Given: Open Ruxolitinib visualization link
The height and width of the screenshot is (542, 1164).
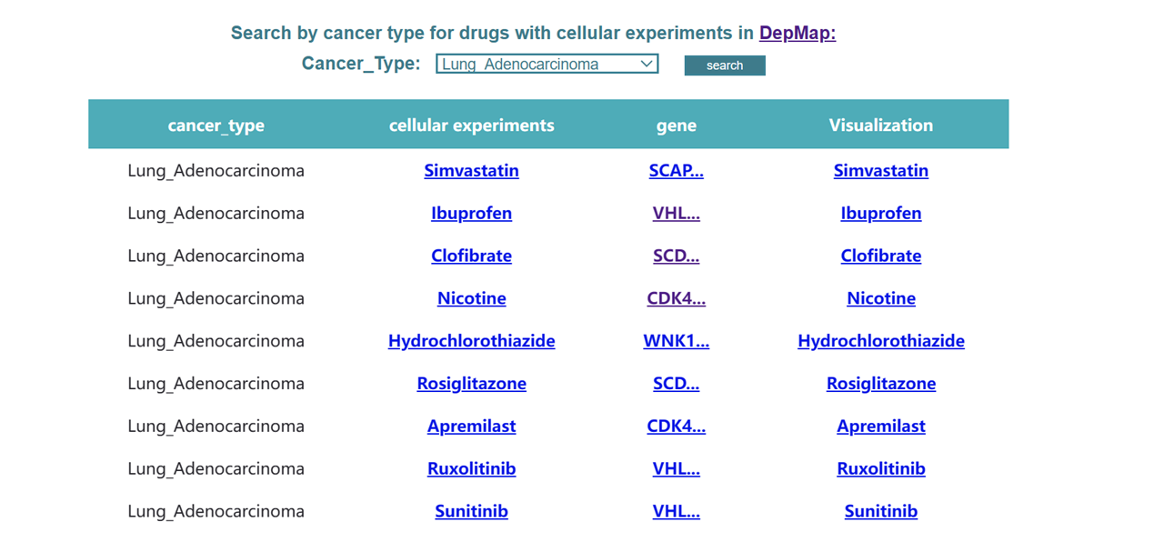Looking at the screenshot, I should pos(881,468).
